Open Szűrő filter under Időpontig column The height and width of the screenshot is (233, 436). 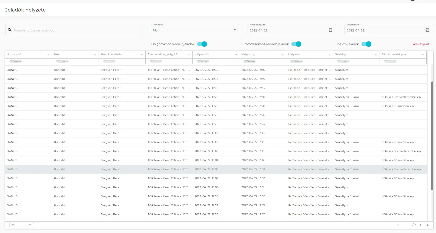coord(250,61)
